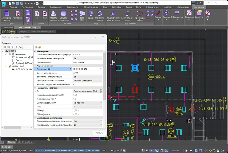Toggle СЕТКА mode in status bar
This screenshot has height=153, width=228.
pyautogui.click(x=39, y=151)
